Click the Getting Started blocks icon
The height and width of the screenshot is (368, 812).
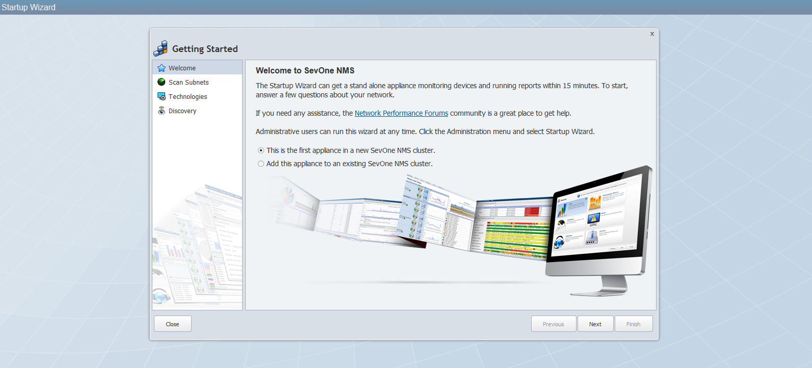(161, 48)
